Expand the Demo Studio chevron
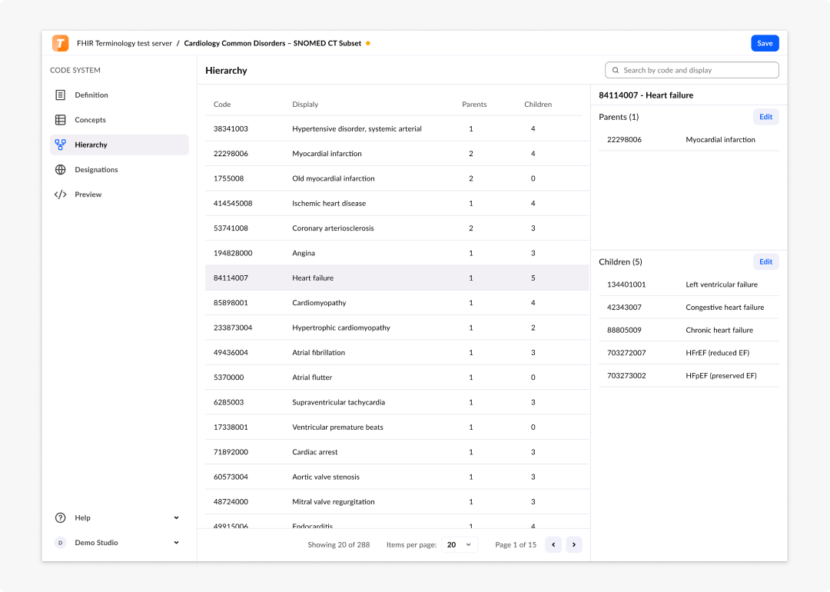This screenshot has height=592, width=830. [x=176, y=543]
